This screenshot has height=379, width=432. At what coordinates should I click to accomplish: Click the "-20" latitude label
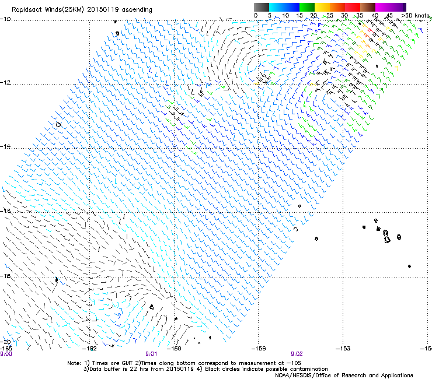point(5,342)
